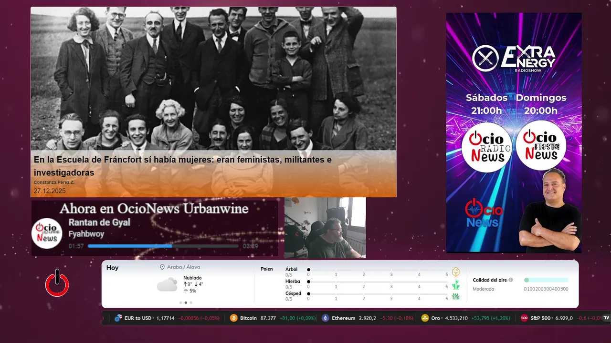611x343 pixels.
Task: Click the Extra Energy crossed-circle logo
Action: pos(485,58)
